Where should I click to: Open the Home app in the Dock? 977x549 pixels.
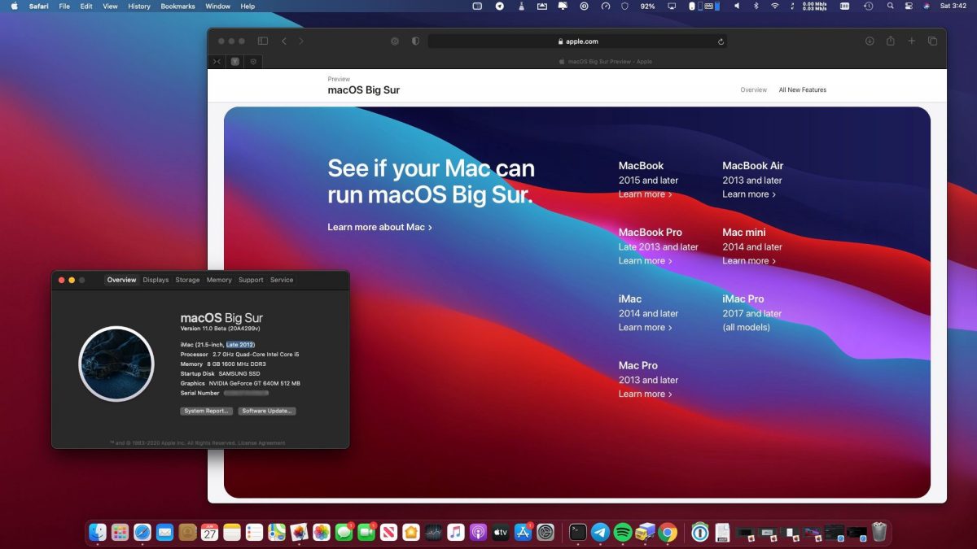(411, 532)
